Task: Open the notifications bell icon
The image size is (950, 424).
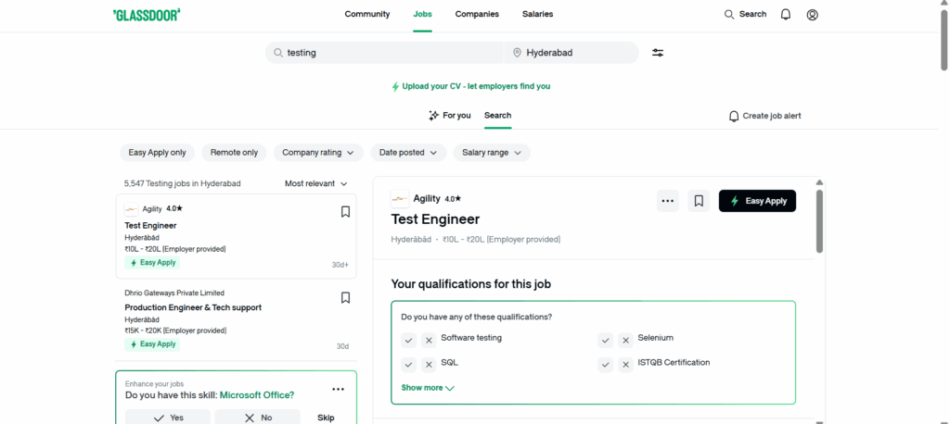Action: 786,15
